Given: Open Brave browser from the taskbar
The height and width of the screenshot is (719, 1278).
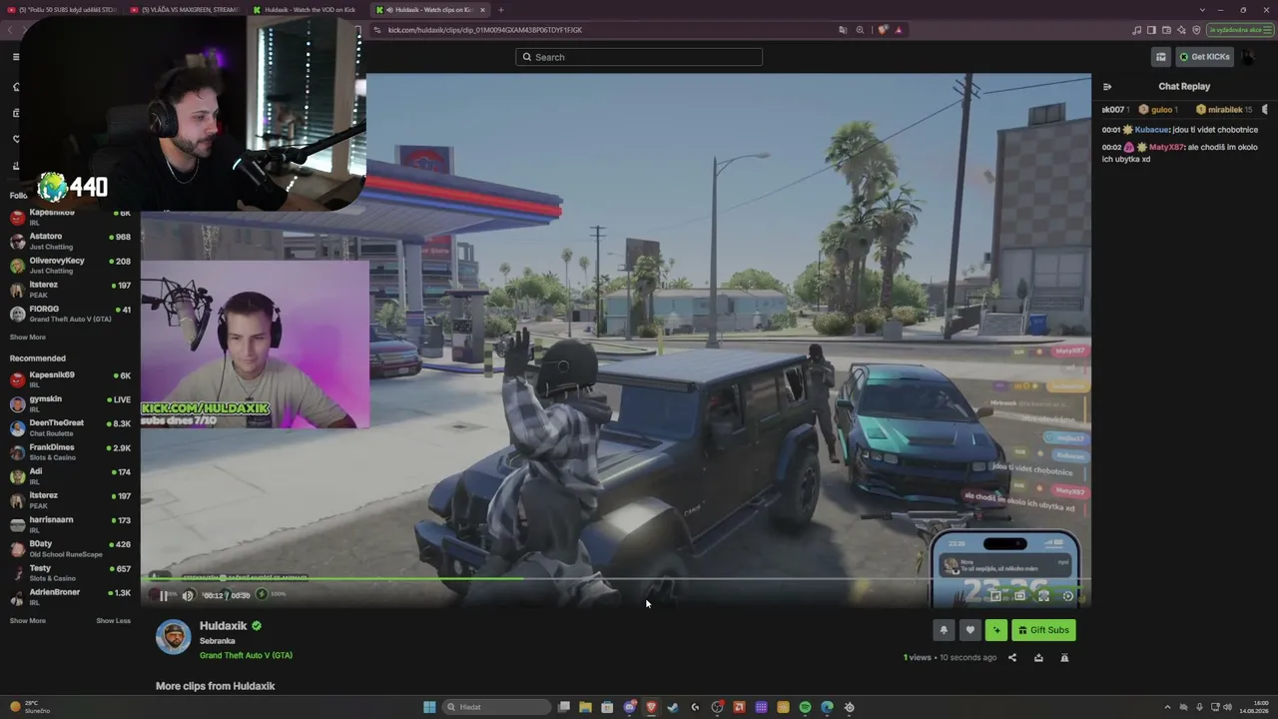Looking at the screenshot, I should point(651,707).
